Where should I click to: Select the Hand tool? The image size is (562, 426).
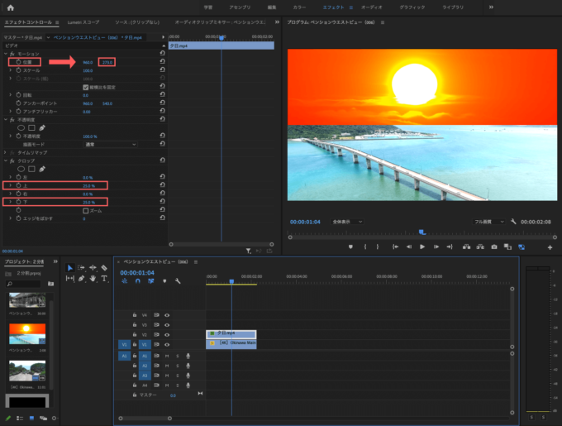click(x=93, y=278)
